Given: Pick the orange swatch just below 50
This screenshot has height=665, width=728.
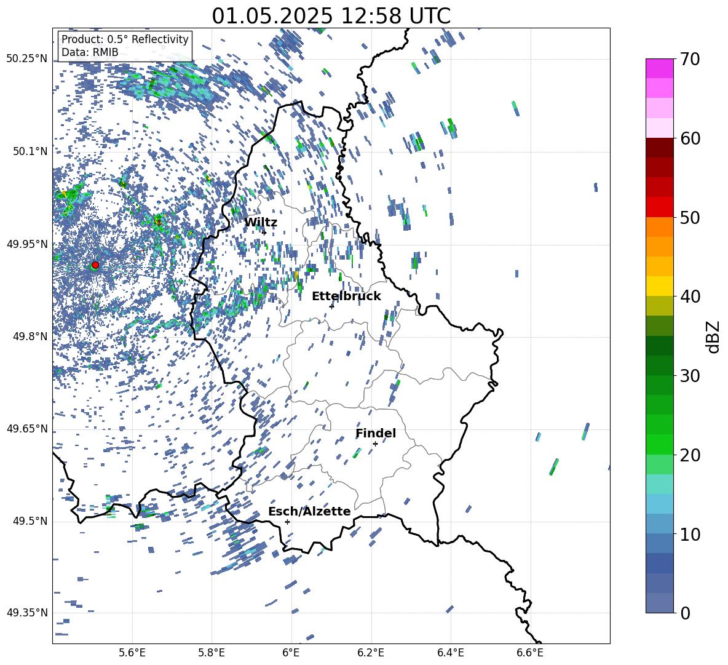Looking at the screenshot, I should click(x=659, y=227).
